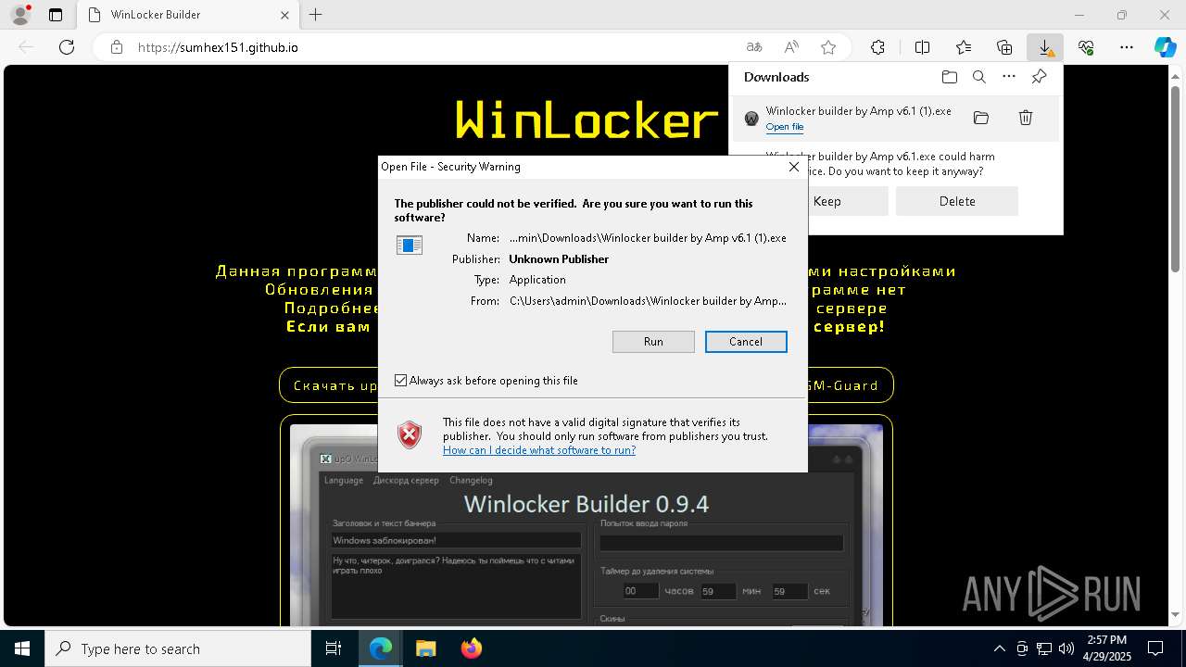
Task: Open Edge Settings and more menu
Action: pyautogui.click(x=1127, y=47)
